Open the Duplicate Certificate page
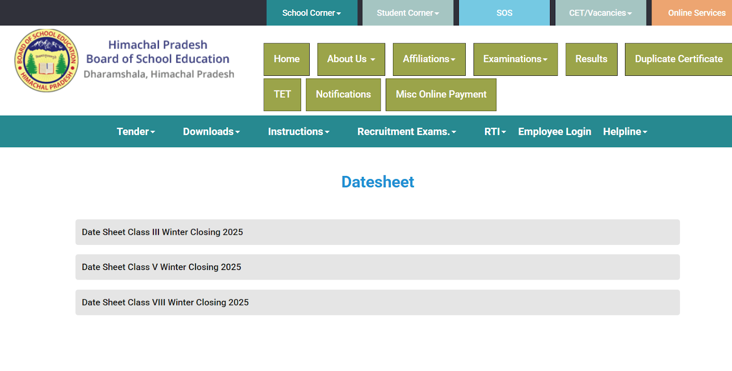Screen dimensions: 732x371 coord(678,59)
